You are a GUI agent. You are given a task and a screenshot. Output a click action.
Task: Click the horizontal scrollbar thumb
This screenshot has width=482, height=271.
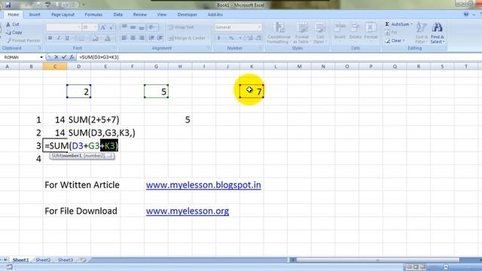coord(377,260)
